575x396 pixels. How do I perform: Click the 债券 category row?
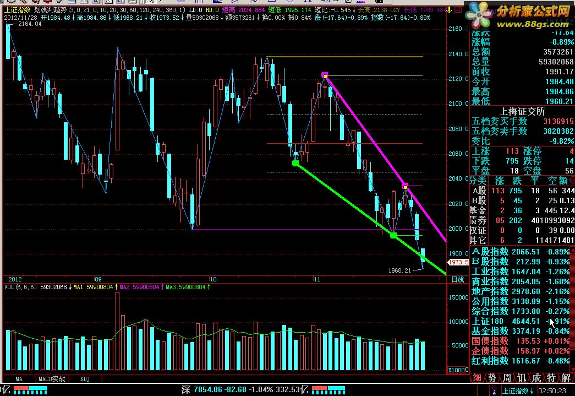point(522,220)
